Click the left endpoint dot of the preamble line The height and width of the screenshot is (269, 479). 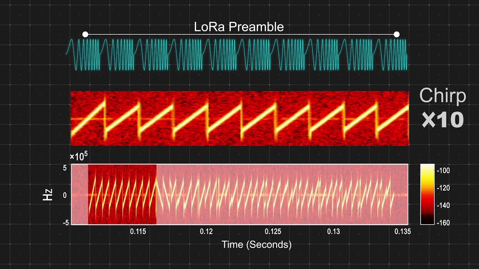tap(85, 34)
